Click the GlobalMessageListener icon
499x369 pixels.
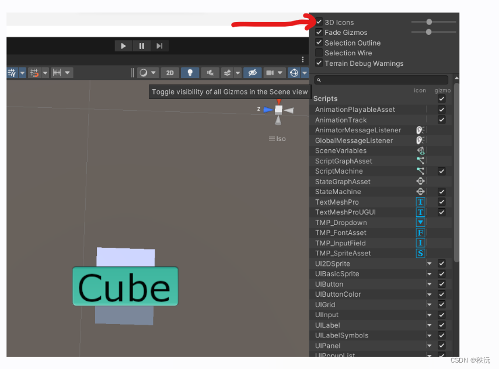[420, 140]
